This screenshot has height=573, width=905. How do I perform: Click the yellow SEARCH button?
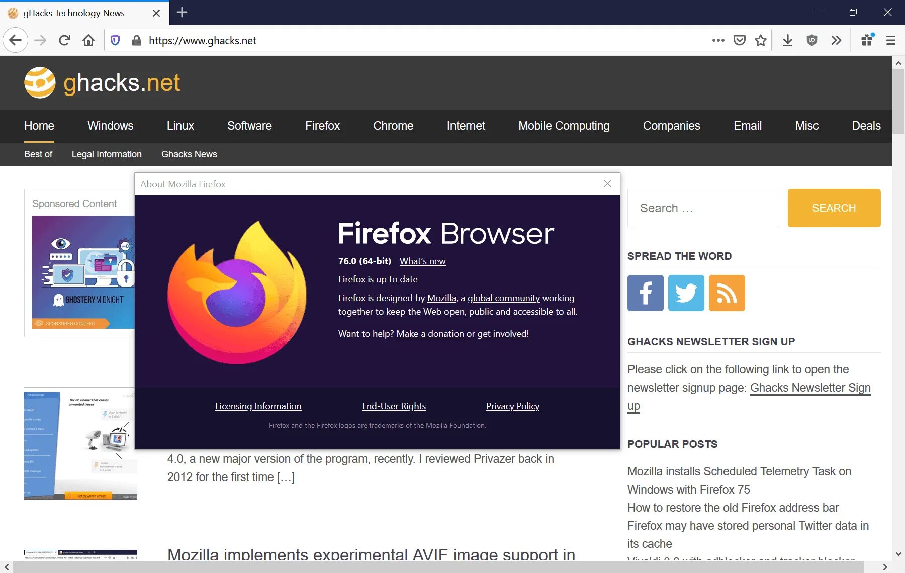pyautogui.click(x=834, y=208)
